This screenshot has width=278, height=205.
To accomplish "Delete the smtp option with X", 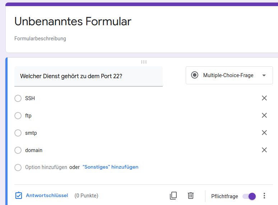I will click(264, 133).
